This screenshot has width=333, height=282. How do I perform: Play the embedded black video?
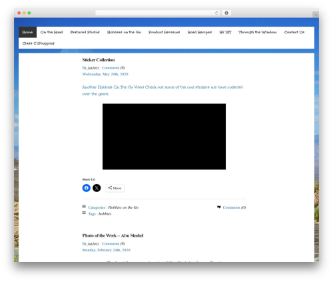tap(164, 137)
